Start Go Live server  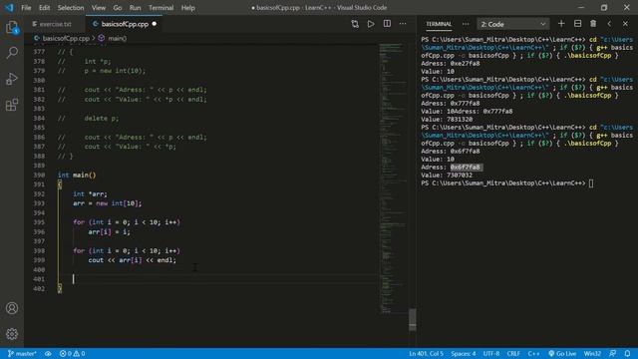(562, 354)
